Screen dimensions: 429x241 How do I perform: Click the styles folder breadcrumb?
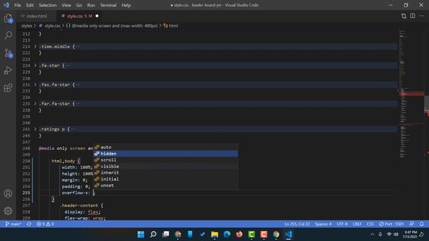click(x=27, y=25)
